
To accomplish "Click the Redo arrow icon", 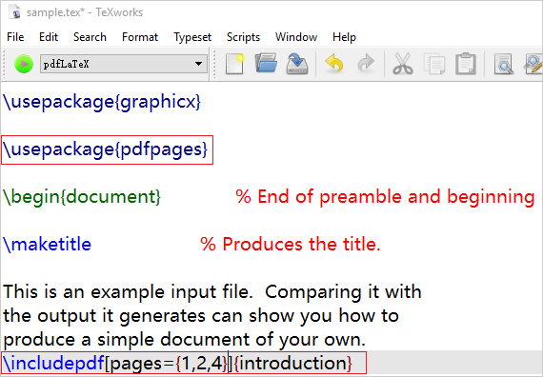I will [366, 64].
